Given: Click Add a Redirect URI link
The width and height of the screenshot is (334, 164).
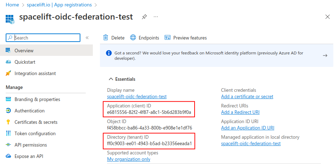Looking at the screenshot, I should [240, 112].
